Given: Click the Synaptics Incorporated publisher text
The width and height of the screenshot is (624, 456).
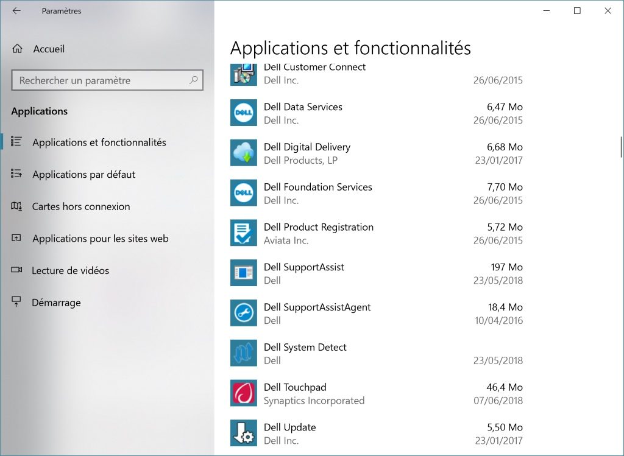Looking at the screenshot, I should (314, 401).
